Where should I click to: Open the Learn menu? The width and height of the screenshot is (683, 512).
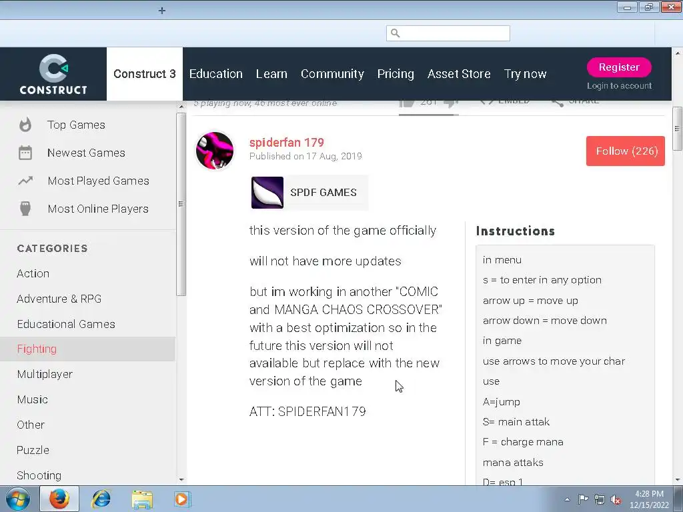[272, 74]
